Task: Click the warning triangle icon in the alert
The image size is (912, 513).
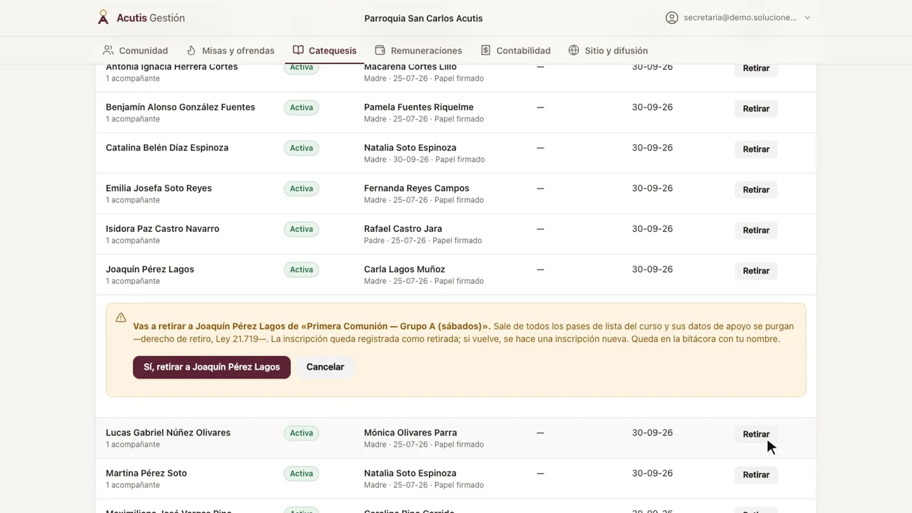Action: pos(121,317)
